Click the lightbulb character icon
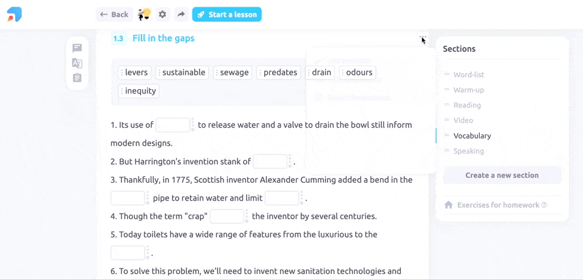The width and height of the screenshot is (583, 280). [144, 15]
